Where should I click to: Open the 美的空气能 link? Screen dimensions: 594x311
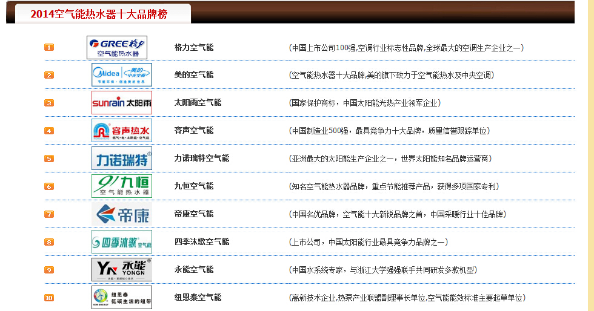click(193, 75)
